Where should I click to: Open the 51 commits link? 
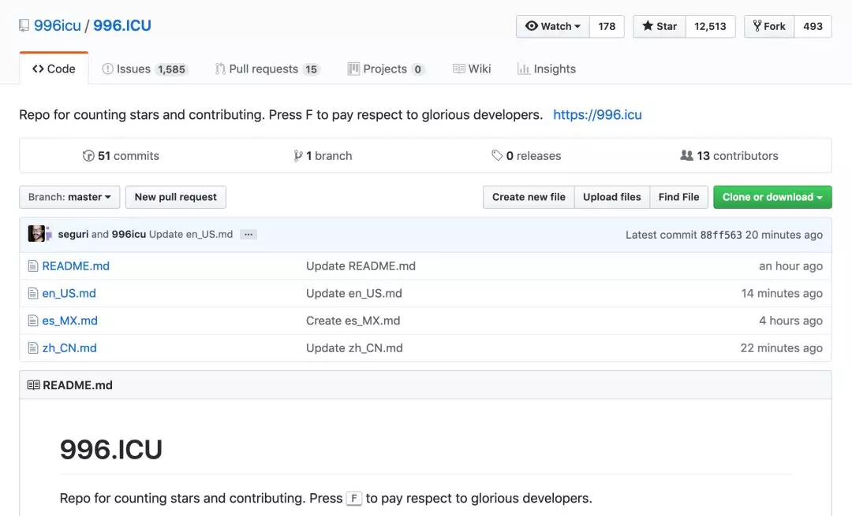[x=121, y=156]
